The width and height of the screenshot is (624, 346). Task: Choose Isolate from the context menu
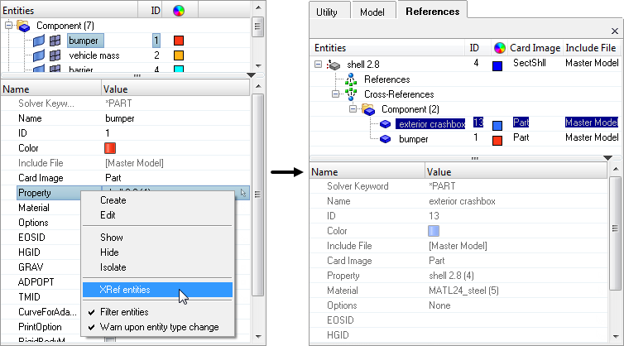tap(157, 267)
